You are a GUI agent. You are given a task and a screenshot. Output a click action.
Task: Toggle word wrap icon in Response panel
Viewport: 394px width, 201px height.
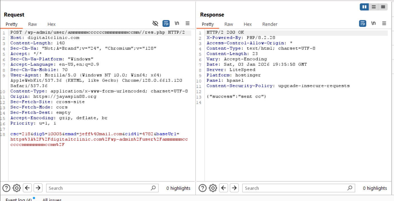[x=363, y=23]
